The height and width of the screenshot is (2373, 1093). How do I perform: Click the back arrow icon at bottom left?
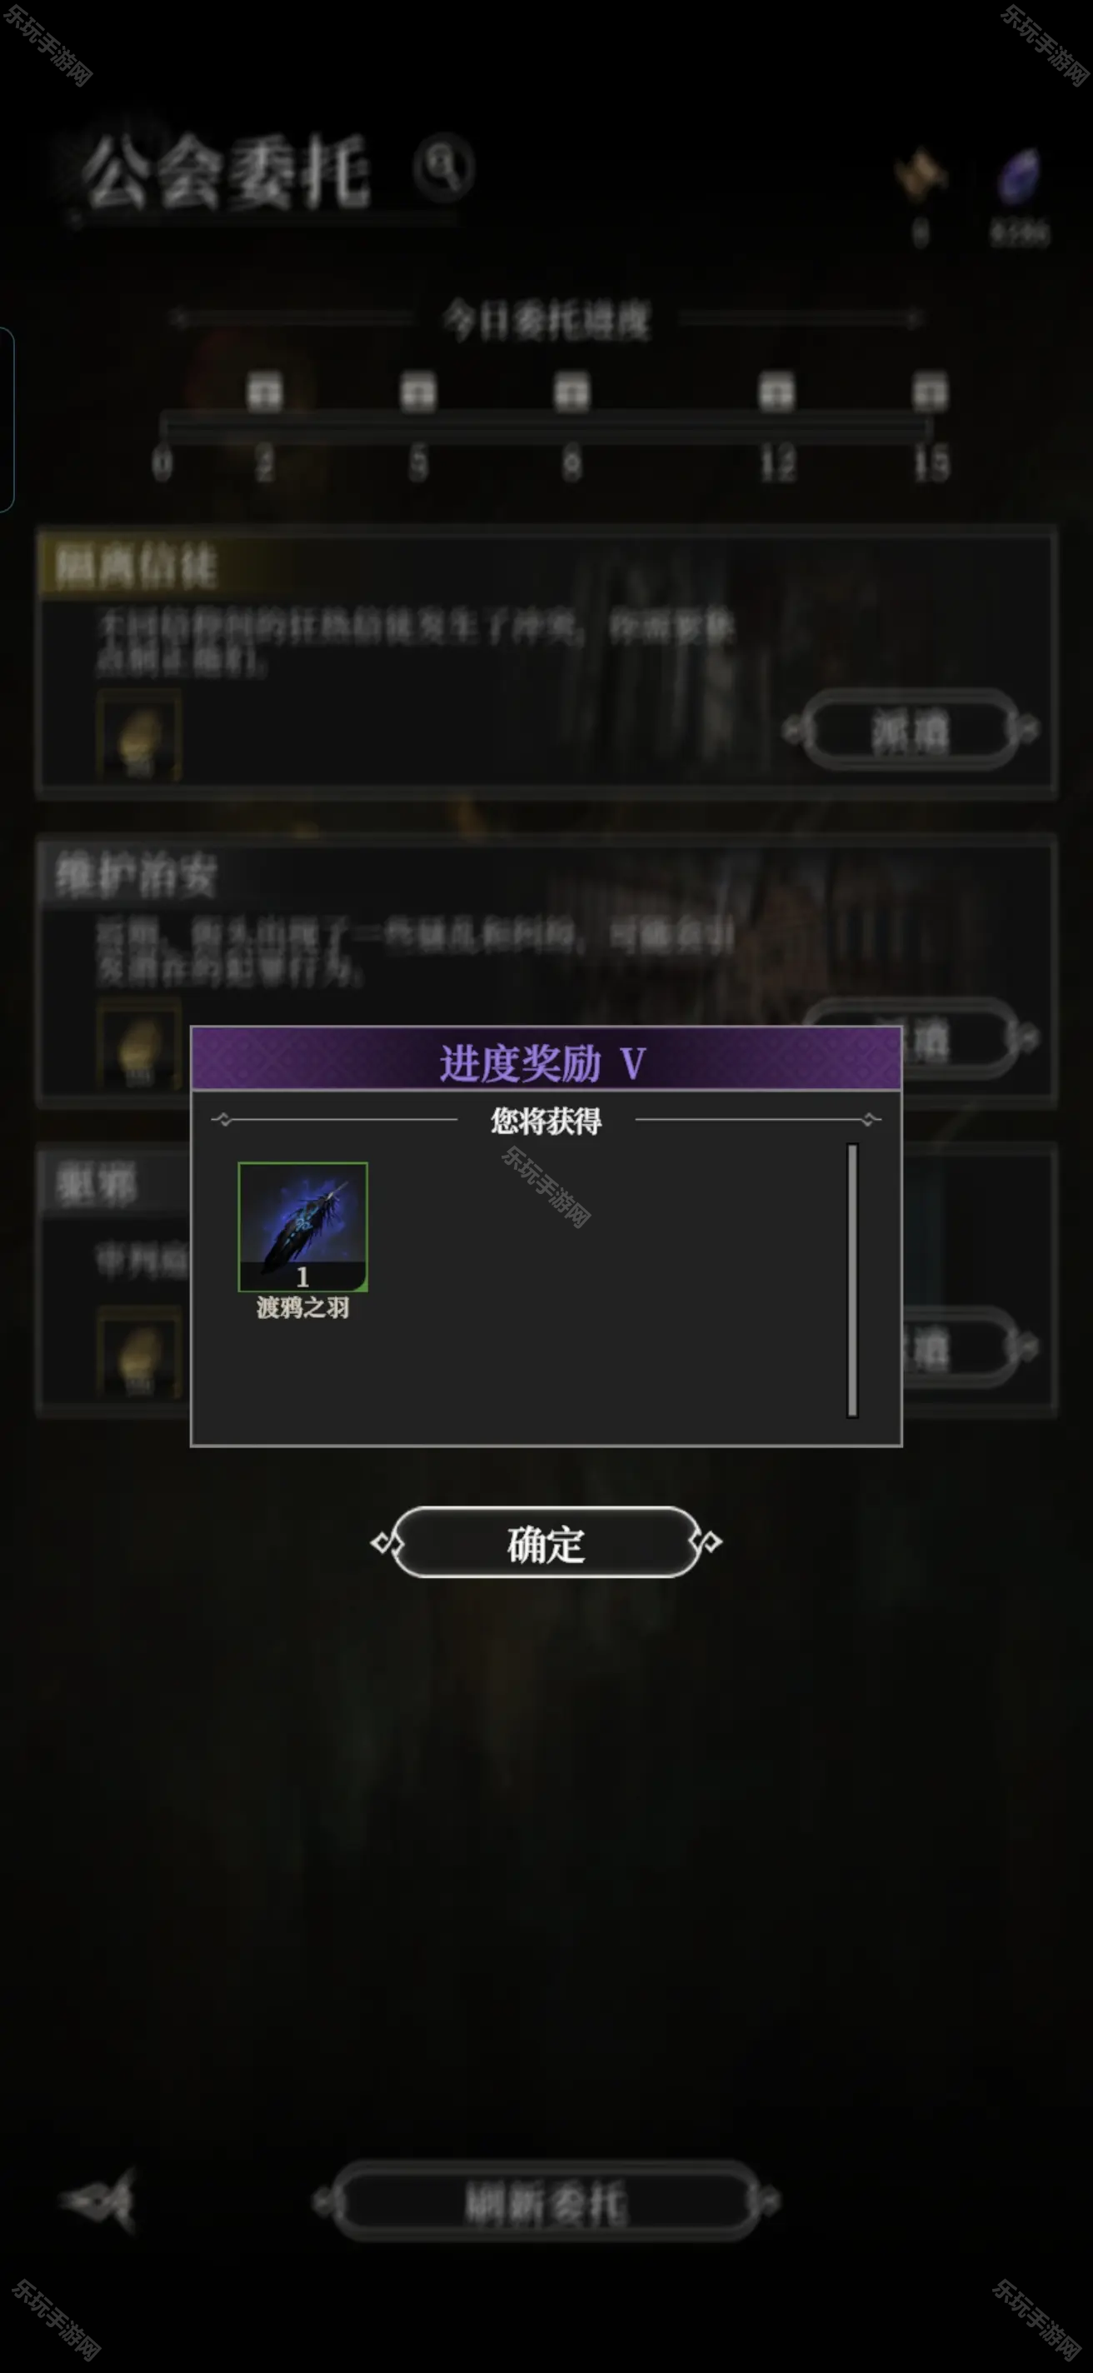pos(98,2200)
